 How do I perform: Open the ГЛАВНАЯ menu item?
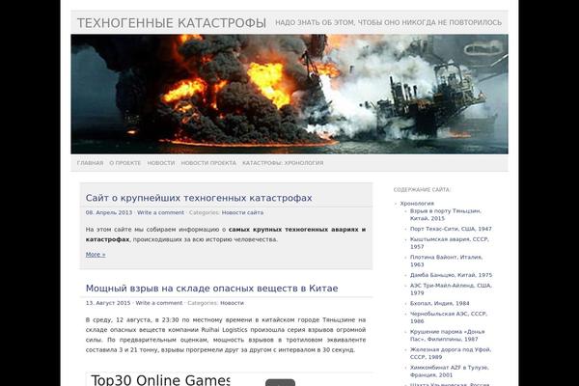(90, 163)
